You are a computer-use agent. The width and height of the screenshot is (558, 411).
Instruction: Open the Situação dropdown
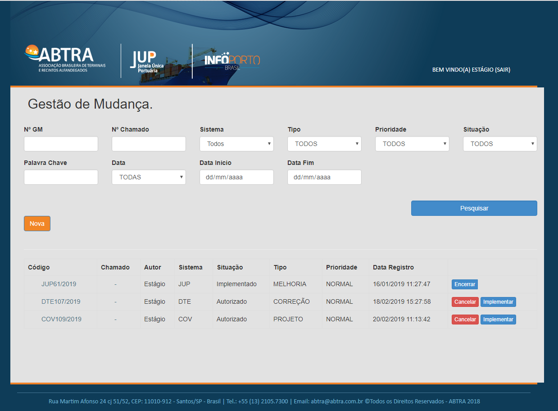pyautogui.click(x=499, y=143)
